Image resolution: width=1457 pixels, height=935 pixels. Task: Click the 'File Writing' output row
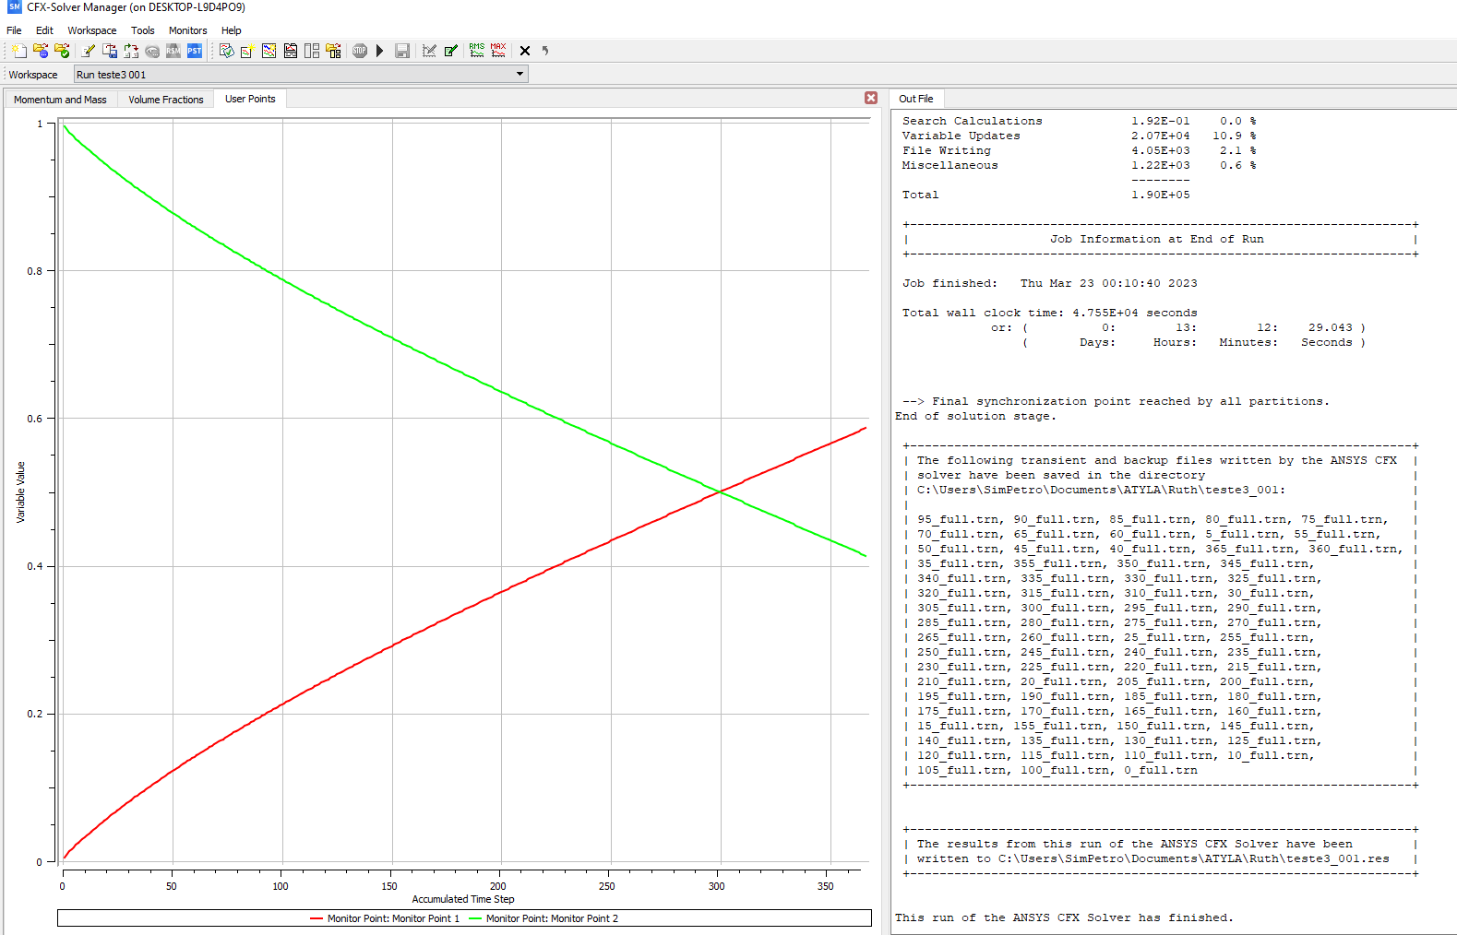pyautogui.click(x=1080, y=150)
